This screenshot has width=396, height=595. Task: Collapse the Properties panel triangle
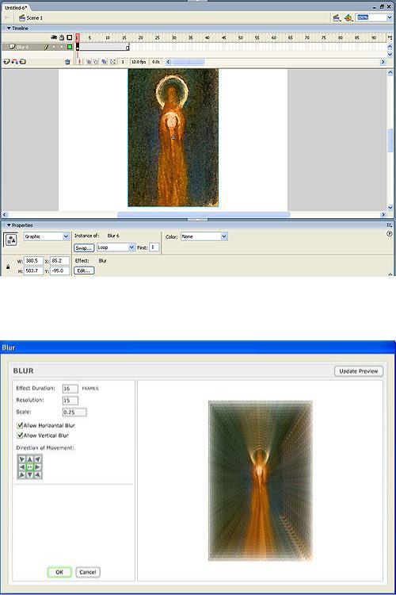click(9, 225)
